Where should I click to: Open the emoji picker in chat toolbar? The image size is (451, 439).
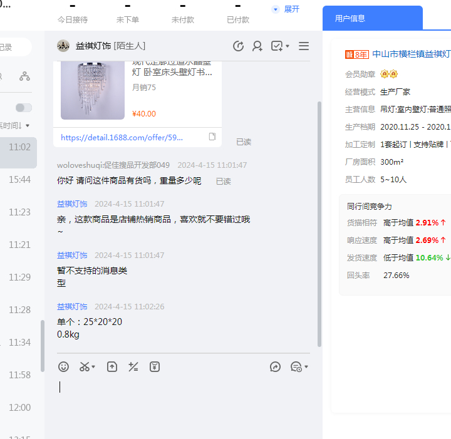pos(63,367)
